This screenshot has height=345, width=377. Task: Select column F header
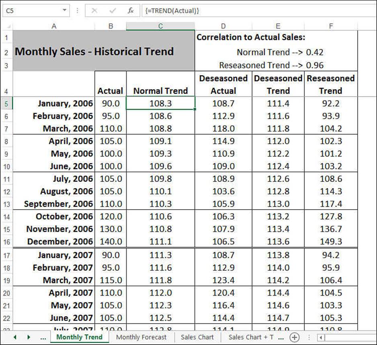[x=331, y=26]
